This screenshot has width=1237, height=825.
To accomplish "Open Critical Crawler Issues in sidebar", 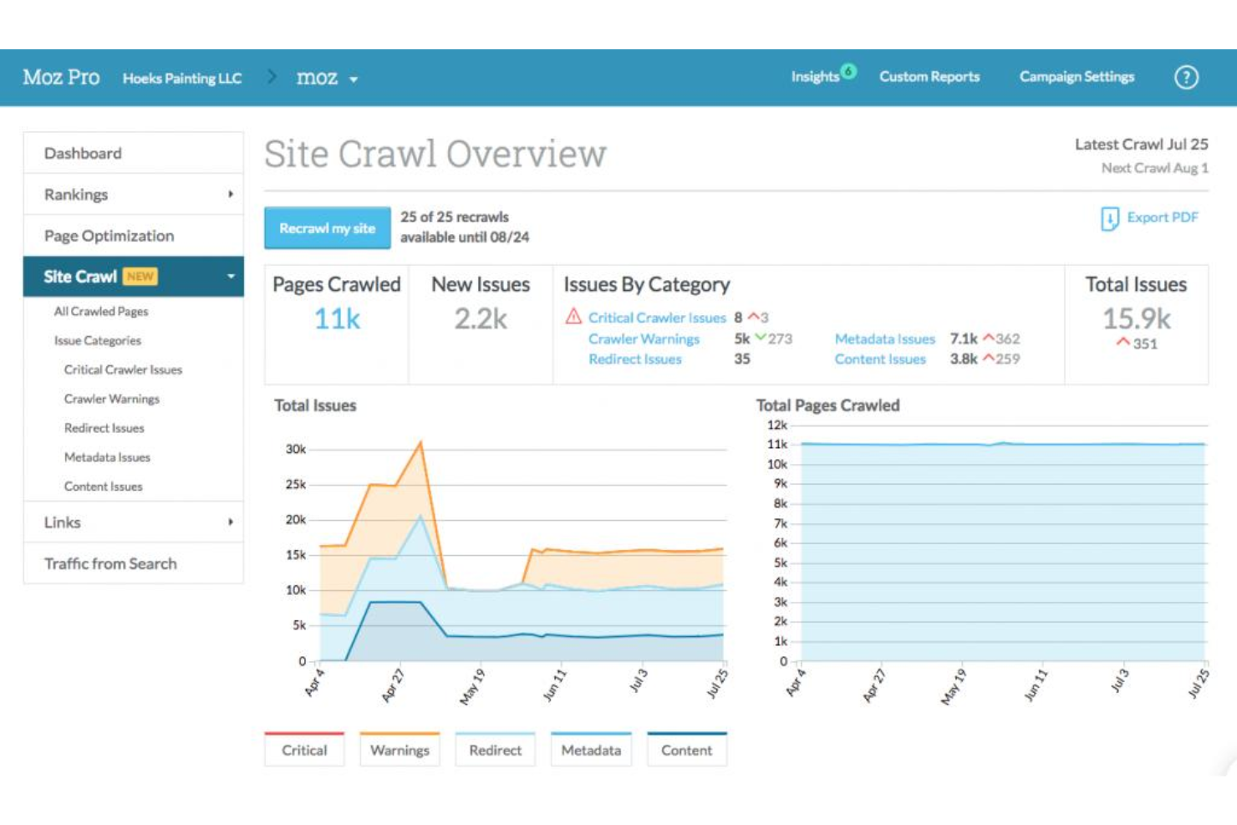I will click(123, 369).
